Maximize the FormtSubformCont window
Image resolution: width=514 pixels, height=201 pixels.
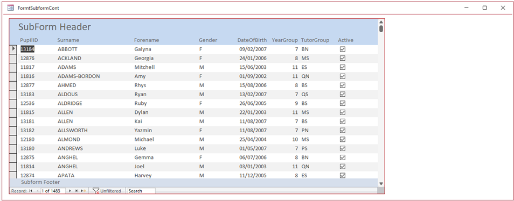484,8
